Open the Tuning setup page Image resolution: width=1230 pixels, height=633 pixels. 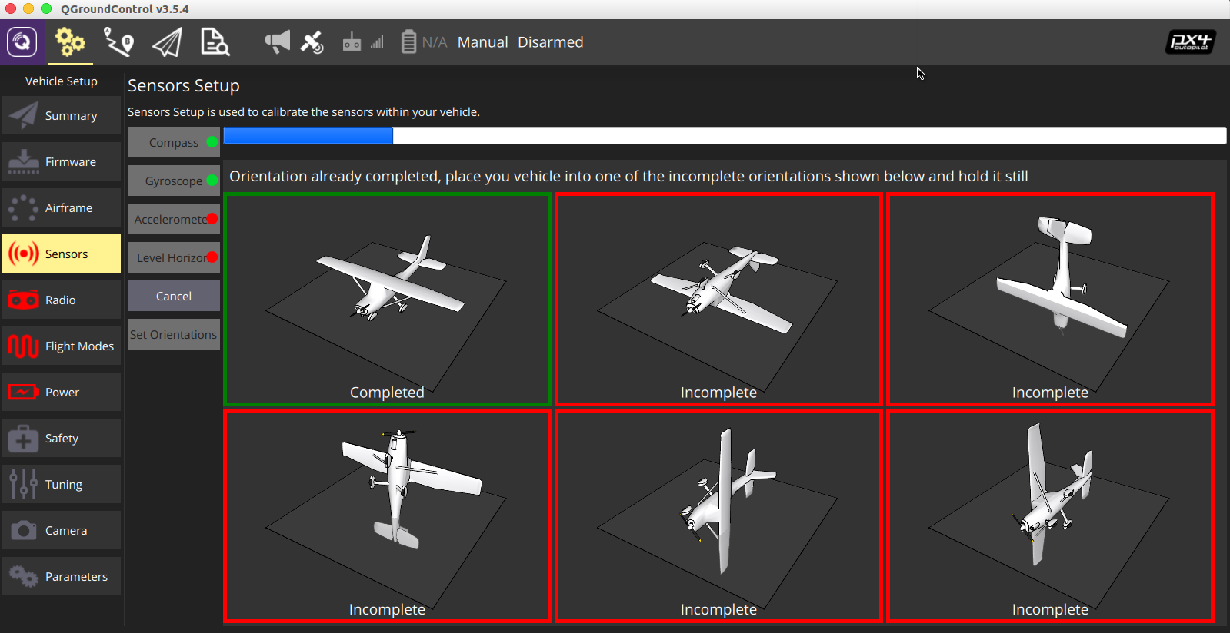point(62,484)
